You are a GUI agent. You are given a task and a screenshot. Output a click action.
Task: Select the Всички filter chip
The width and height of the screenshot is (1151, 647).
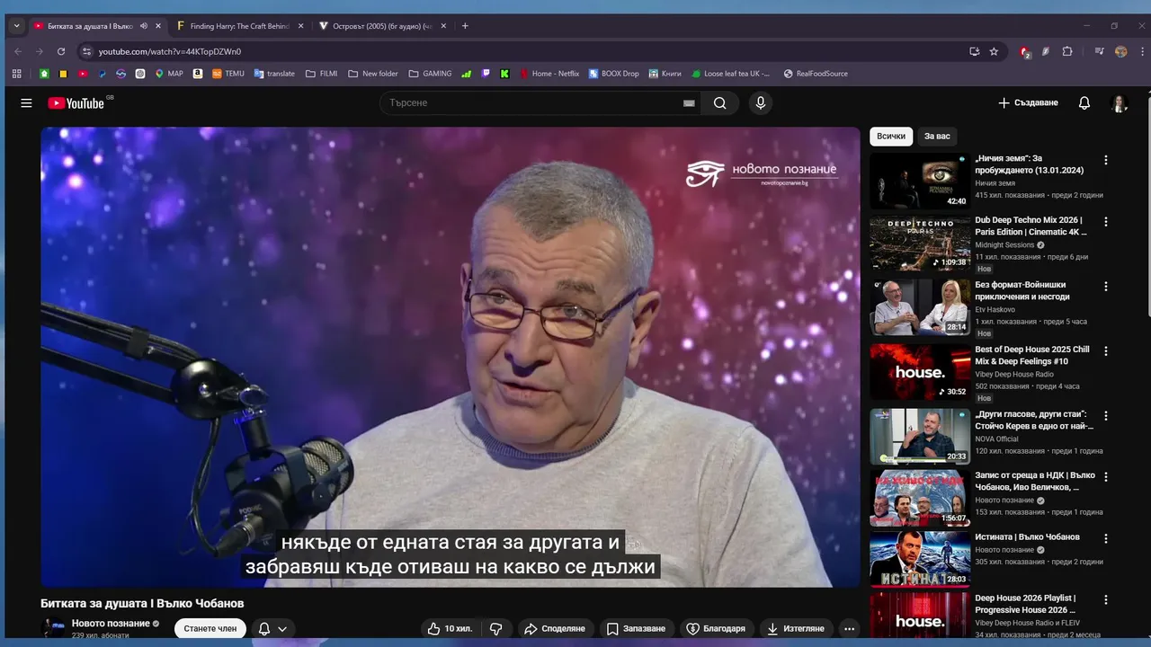tap(891, 137)
